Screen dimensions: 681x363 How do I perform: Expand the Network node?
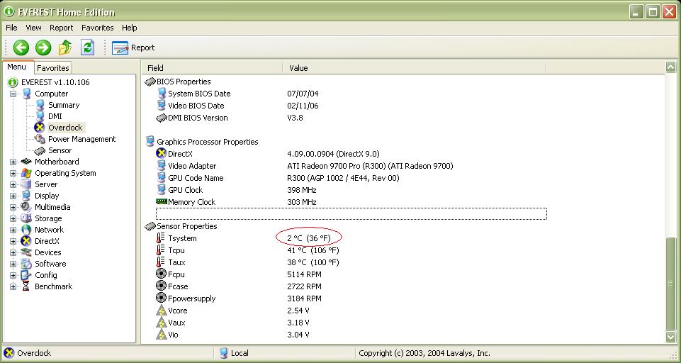click(x=13, y=230)
